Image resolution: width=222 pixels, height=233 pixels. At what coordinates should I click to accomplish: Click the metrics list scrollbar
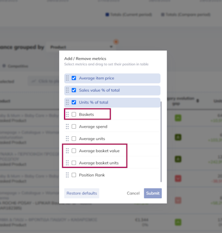click(x=161, y=142)
